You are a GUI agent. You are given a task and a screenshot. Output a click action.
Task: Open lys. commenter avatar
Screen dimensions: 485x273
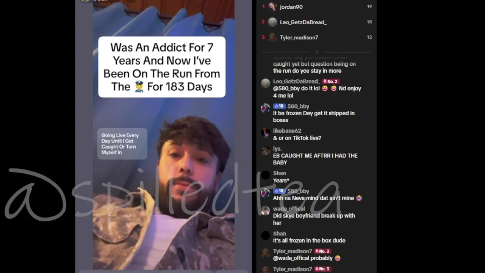(266, 151)
